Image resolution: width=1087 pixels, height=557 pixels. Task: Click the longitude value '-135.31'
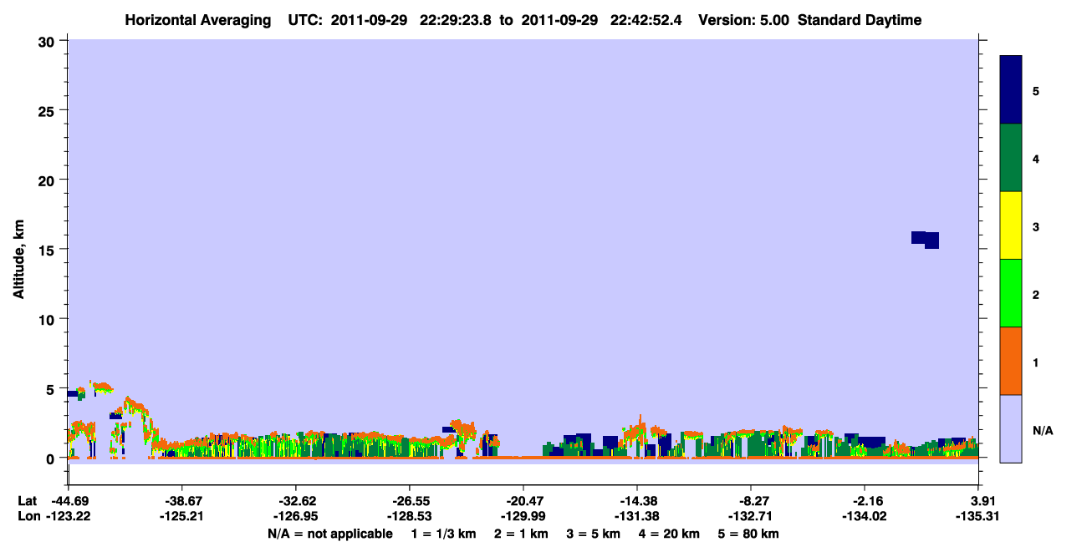978,516
